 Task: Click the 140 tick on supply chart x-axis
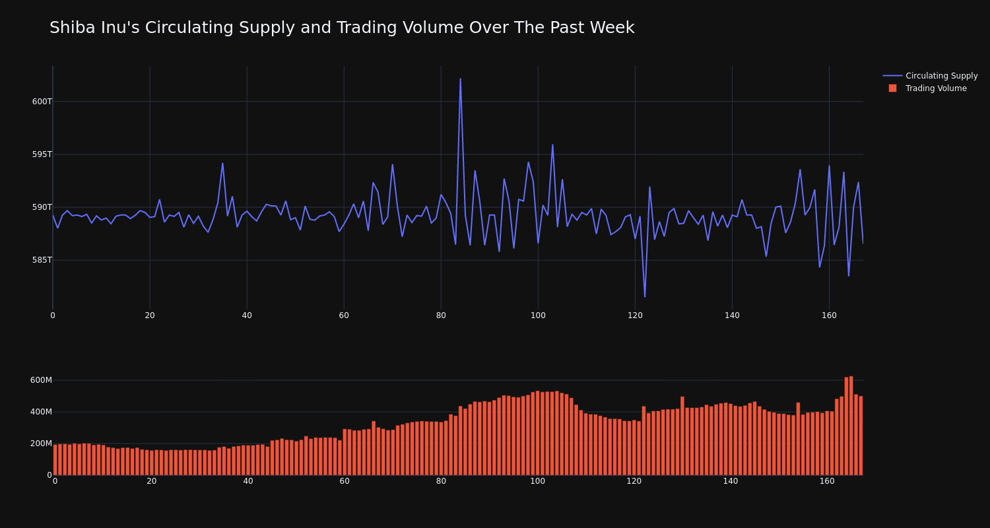point(732,315)
